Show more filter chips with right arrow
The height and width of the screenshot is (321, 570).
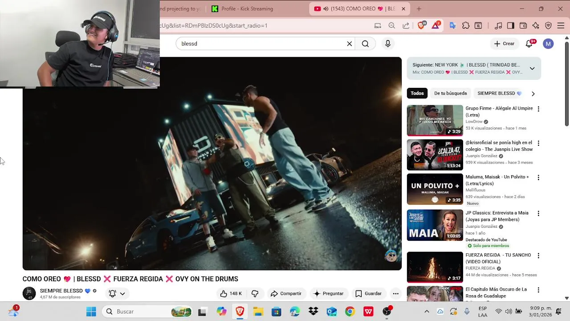tap(533, 94)
